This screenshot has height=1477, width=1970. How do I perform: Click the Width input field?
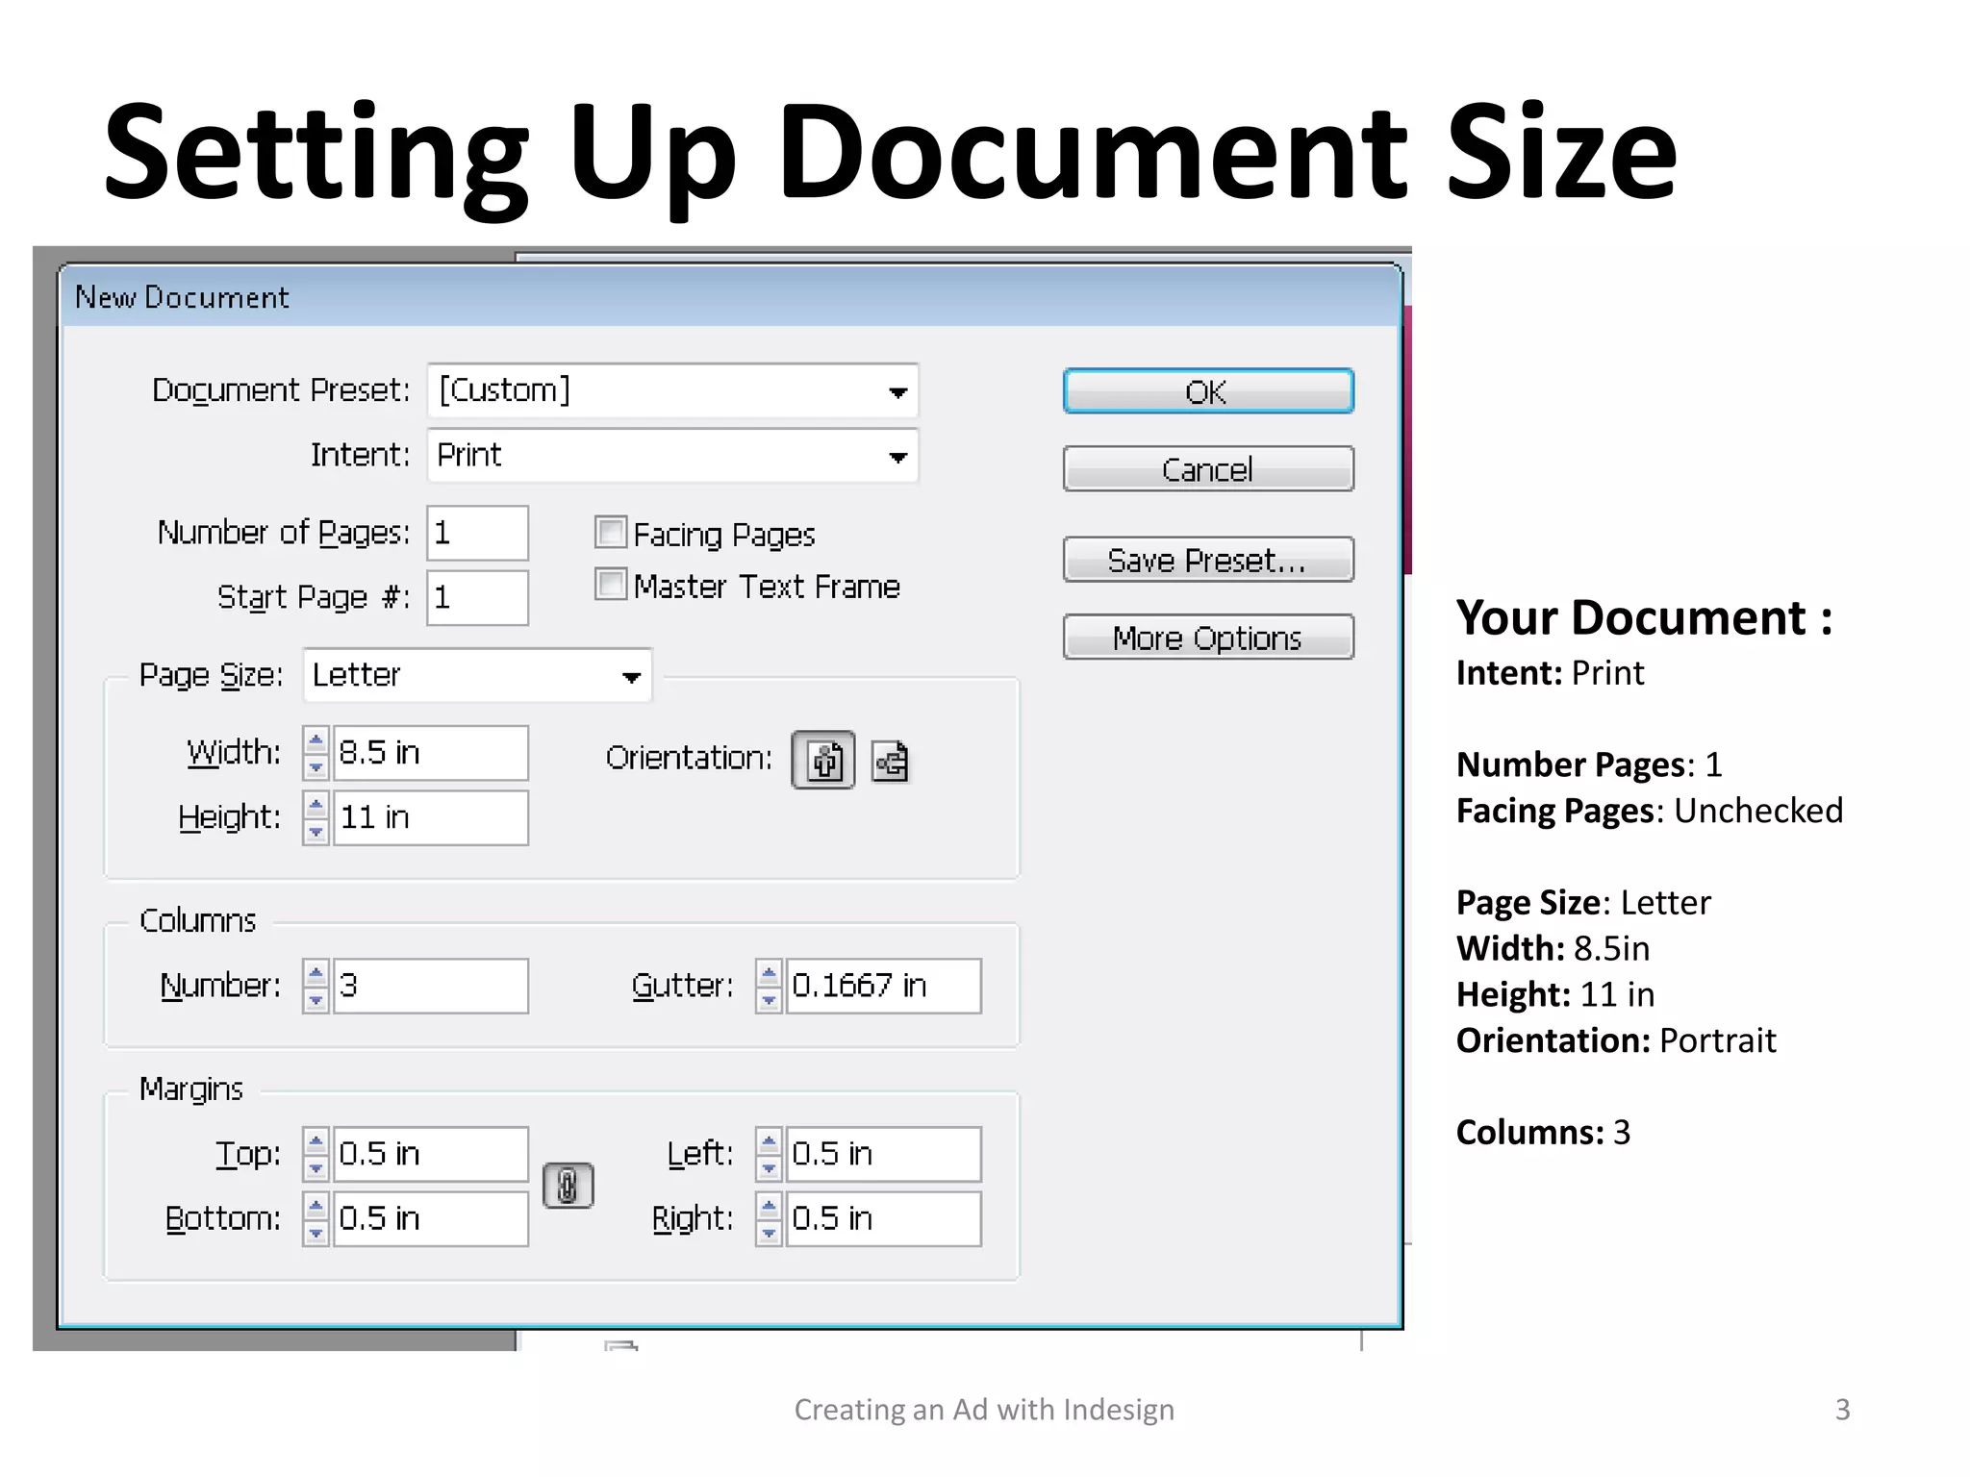430,753
